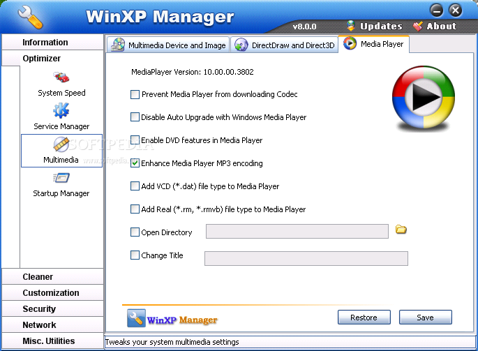This screenshot has width=478, height=351.
Task: Click the large Windows Media Player logo
Action: pos(424,98)
